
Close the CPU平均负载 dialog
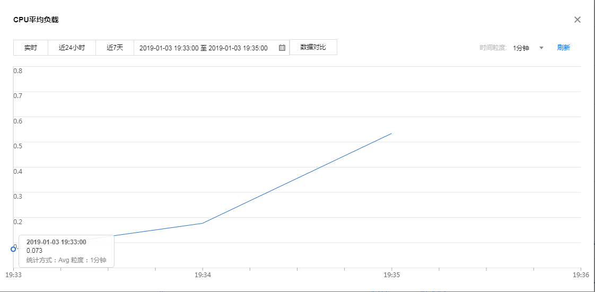coord(577,20)
